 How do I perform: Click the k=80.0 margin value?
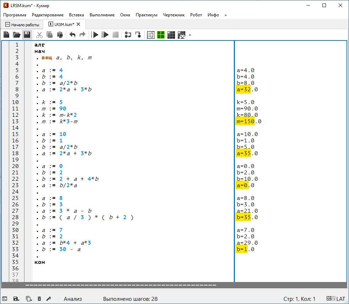click(x=247, y=115)
